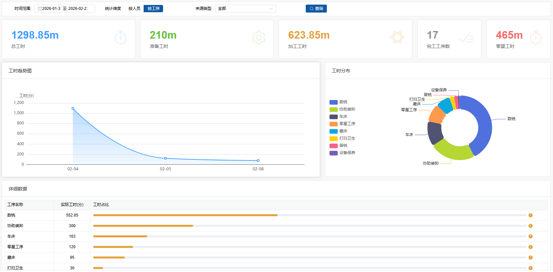Click the warning icon in 磨床 row
This screenshot has width=553, height=272.
coord(531,257)
